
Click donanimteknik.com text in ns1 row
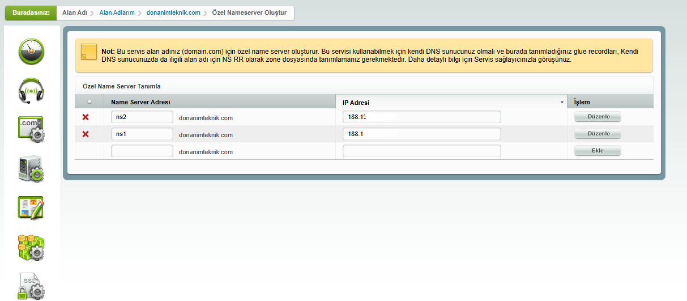pyautogui.click(x=206, y=135)
